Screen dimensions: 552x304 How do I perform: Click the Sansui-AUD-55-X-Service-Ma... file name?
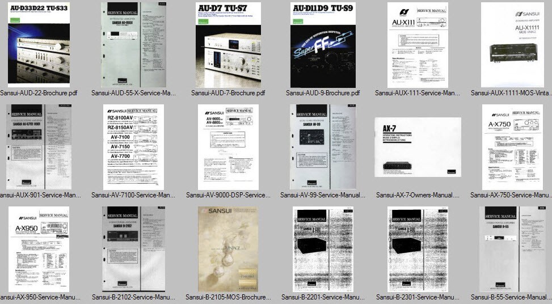pos(133,93)
